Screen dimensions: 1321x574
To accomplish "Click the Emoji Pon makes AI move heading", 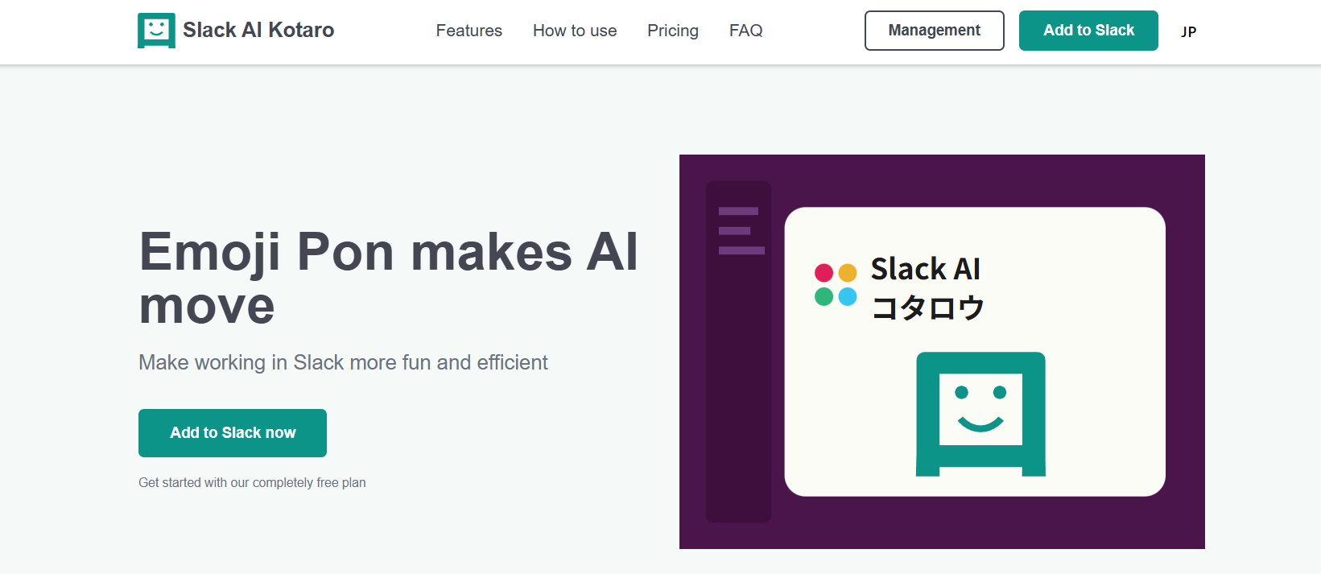I will [x=388, y=278].
